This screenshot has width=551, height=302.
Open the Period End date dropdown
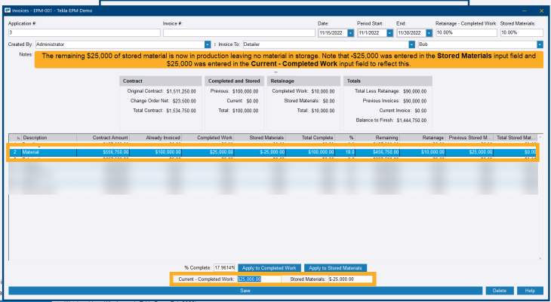point(429,33)
